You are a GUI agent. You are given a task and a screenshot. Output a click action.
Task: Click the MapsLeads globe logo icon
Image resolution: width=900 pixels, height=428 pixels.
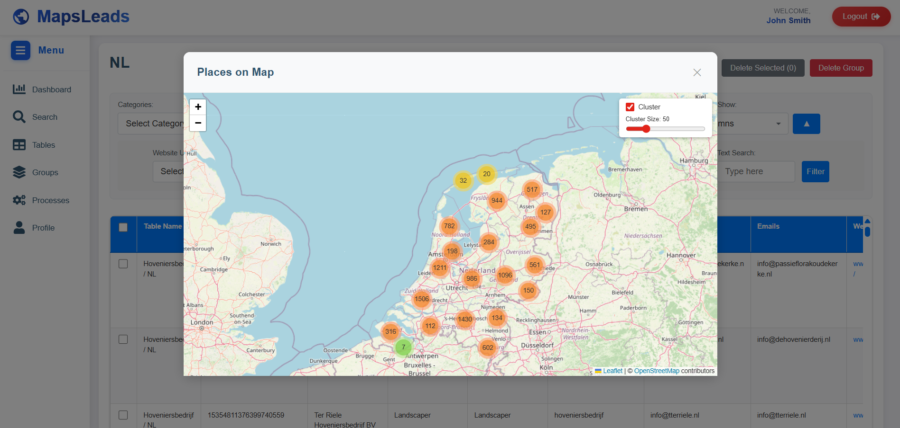pos(21,17)
